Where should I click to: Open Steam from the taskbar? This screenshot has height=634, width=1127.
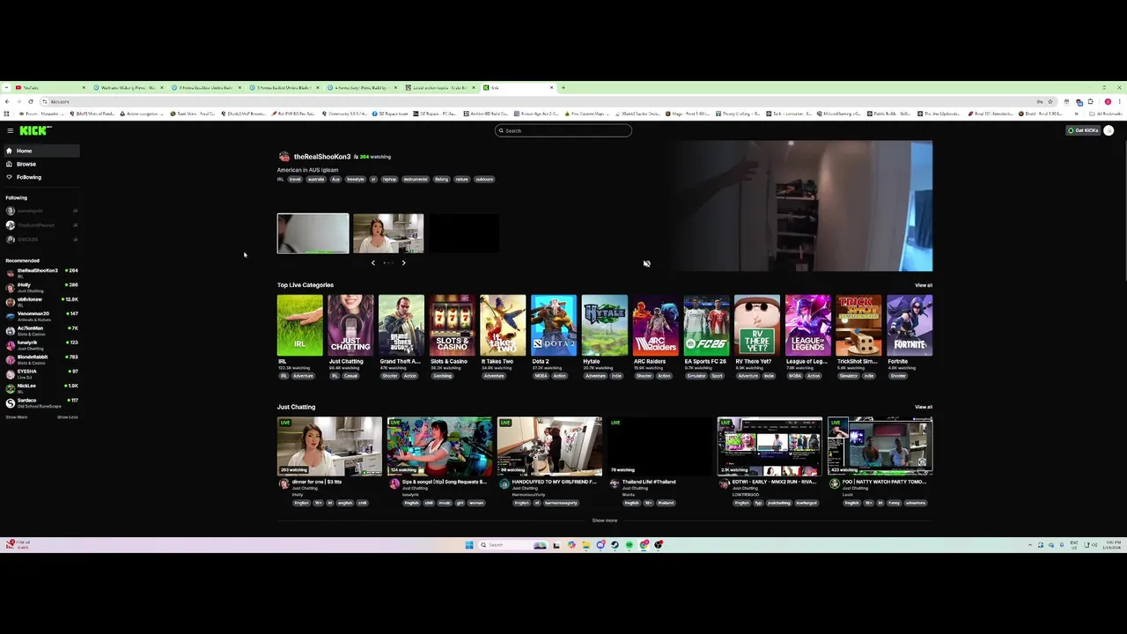pos(615,545)
